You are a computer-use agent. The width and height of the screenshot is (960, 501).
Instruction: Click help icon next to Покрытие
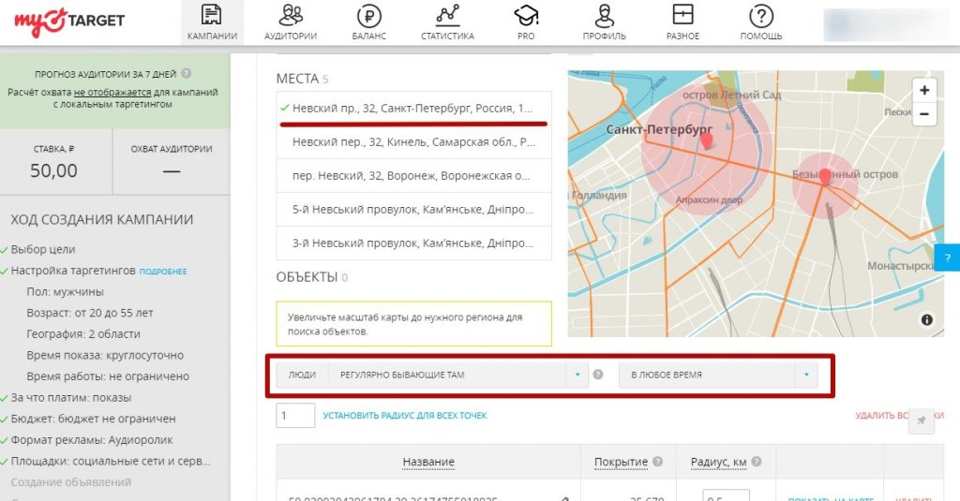point(657,462)
